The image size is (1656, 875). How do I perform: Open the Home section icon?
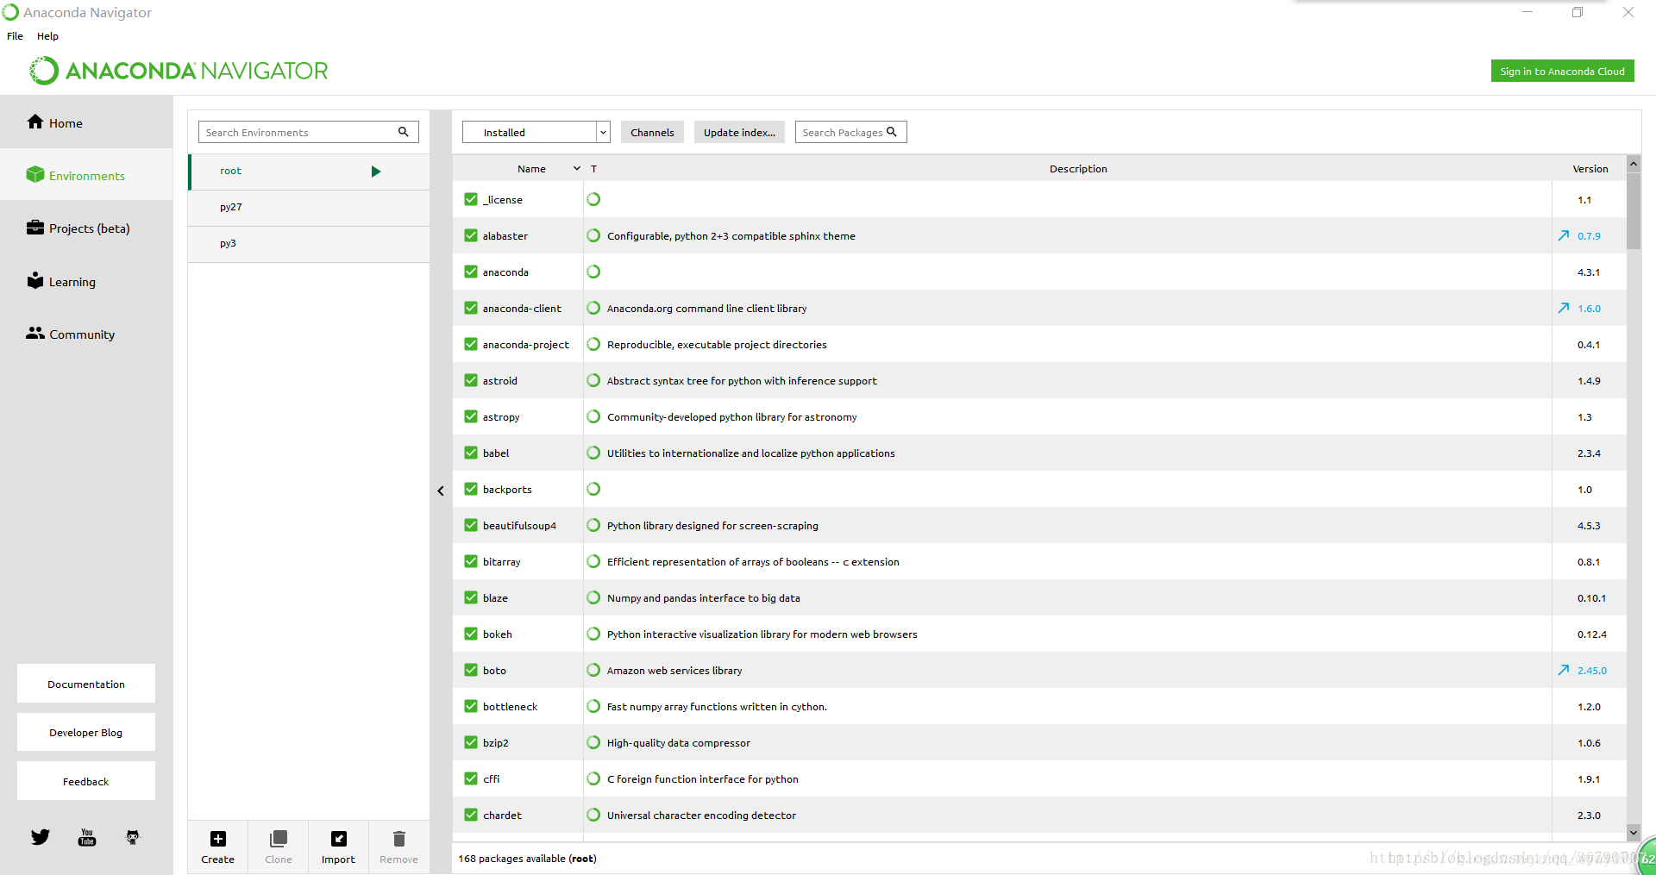(35, 122)
